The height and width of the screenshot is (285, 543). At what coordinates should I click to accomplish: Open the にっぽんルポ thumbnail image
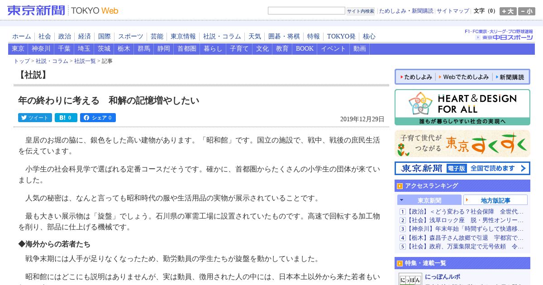[410, 279]
